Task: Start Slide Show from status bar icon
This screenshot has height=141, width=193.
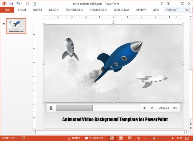Action: pos(139,138)
